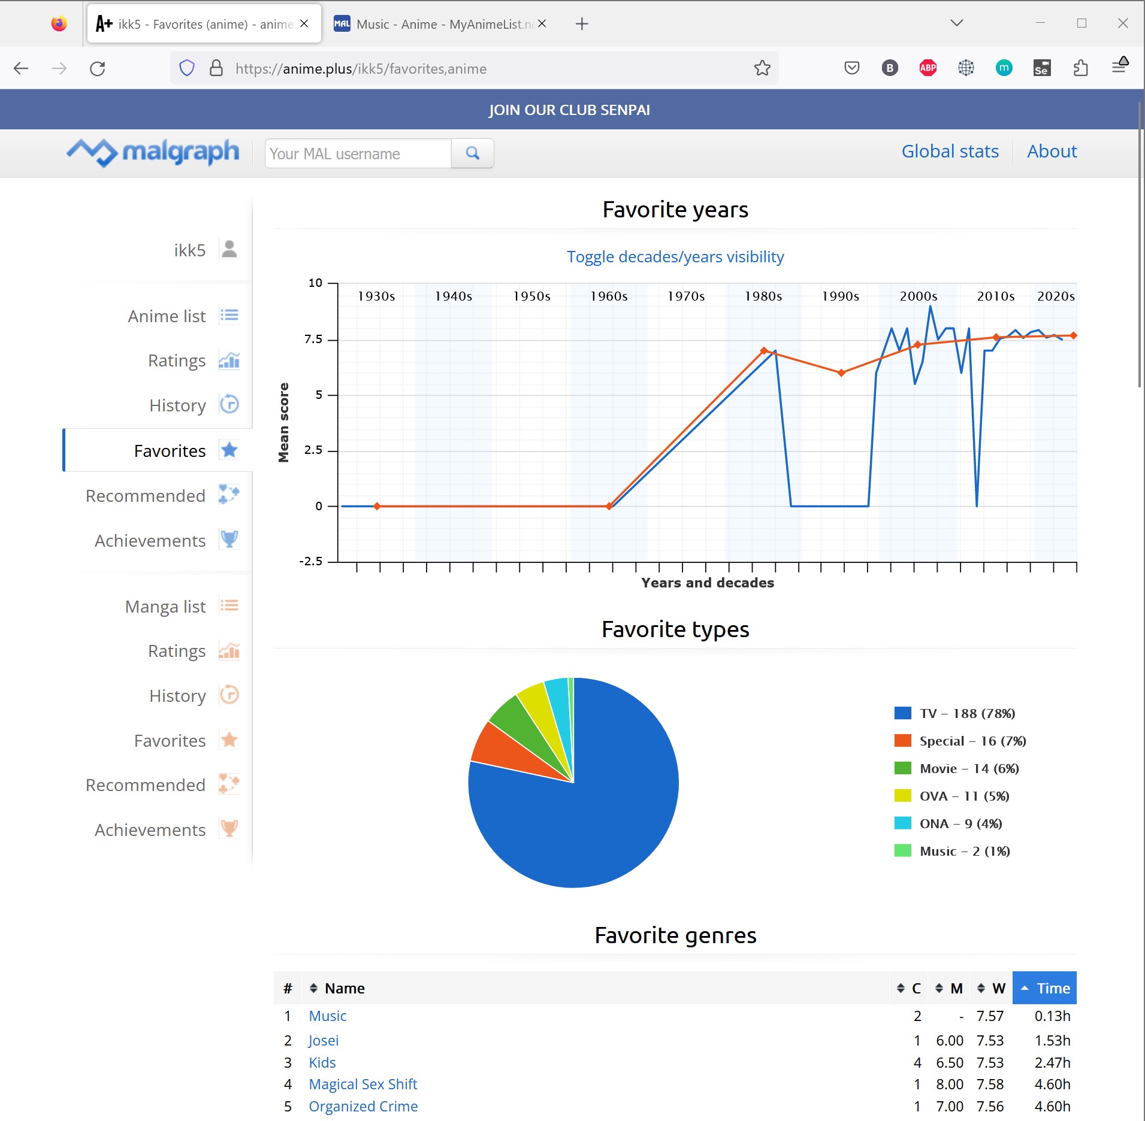1145x1121 pixels.
Task: Click the JOIN OUR CLUB SENPAI banner
Action: pos(569,110)
